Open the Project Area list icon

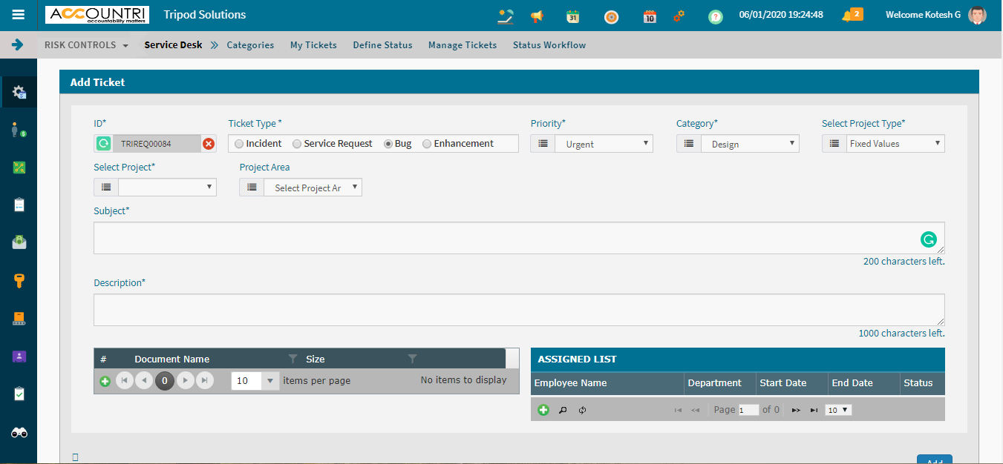pyautogui.click(x=252, y=188)
